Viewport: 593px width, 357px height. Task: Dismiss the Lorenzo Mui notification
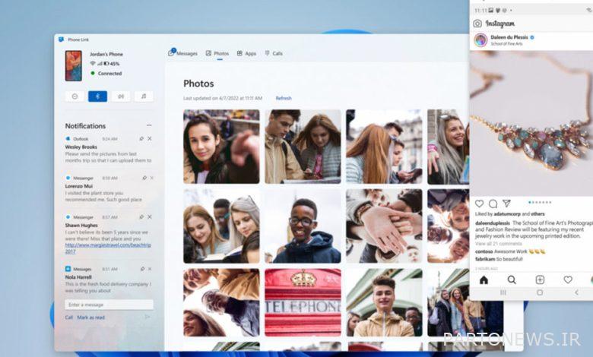click(x=151, y=178)
